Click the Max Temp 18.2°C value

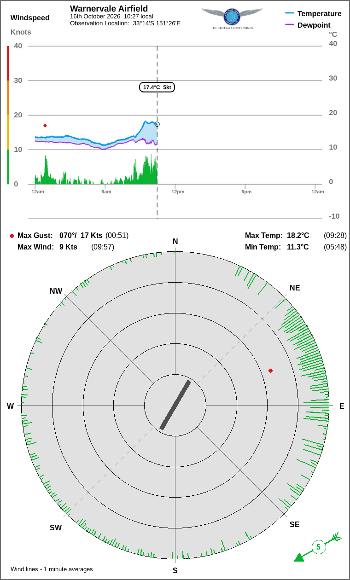tap(298, 236)
